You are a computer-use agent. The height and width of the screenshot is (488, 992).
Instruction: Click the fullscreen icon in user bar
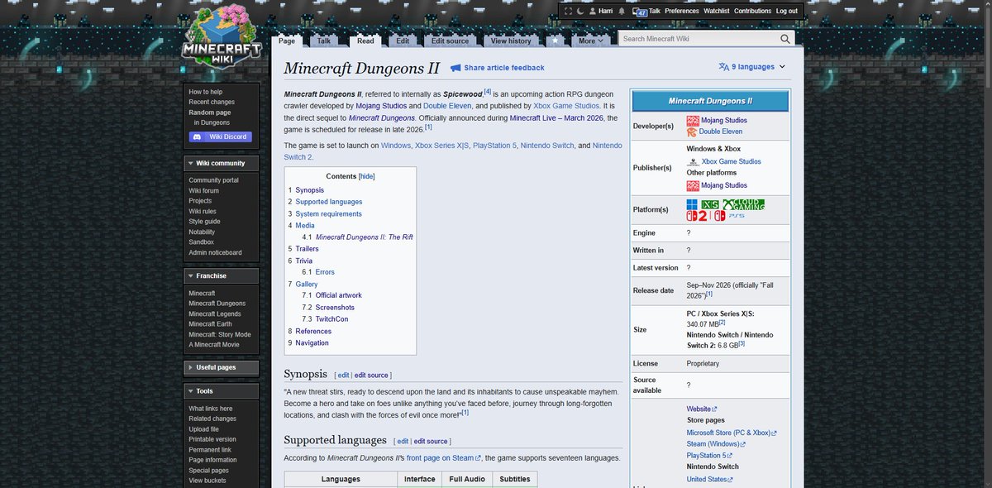(x=567, y=11)
